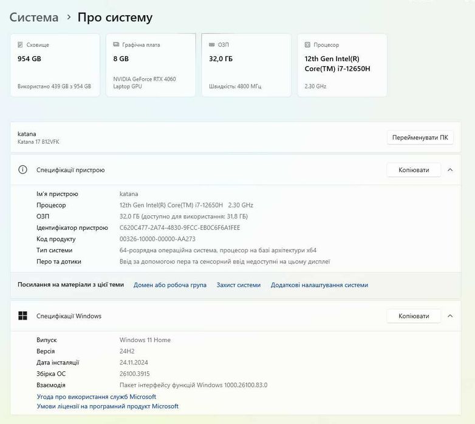Screen dimensions: 475x424
Task: Copy Windows specifications with Копіювати button
Action: click(414, 316)
